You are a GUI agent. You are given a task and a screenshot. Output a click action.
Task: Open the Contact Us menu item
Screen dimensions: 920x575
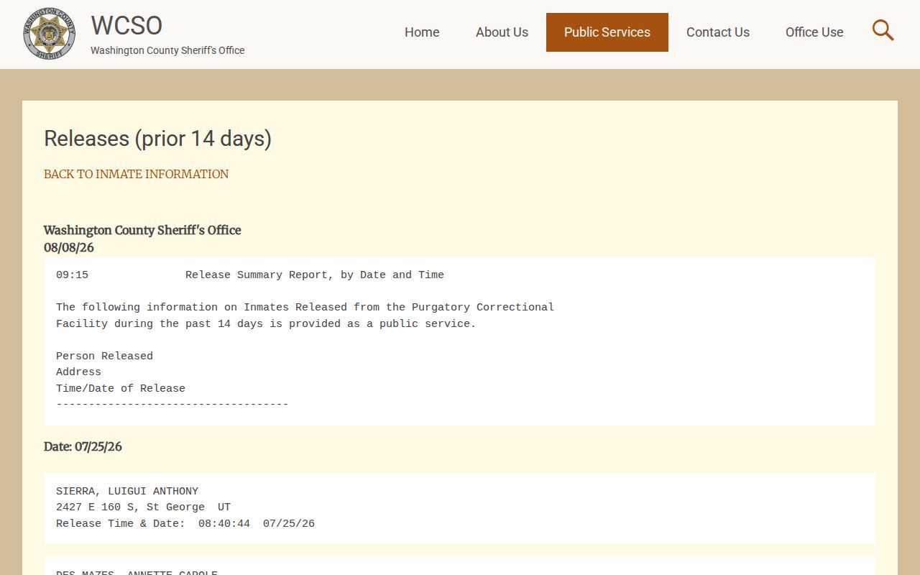[718, 32]
